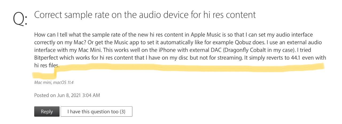
Task: Click "I have this question too (3)"
Action: click(96, 112)
